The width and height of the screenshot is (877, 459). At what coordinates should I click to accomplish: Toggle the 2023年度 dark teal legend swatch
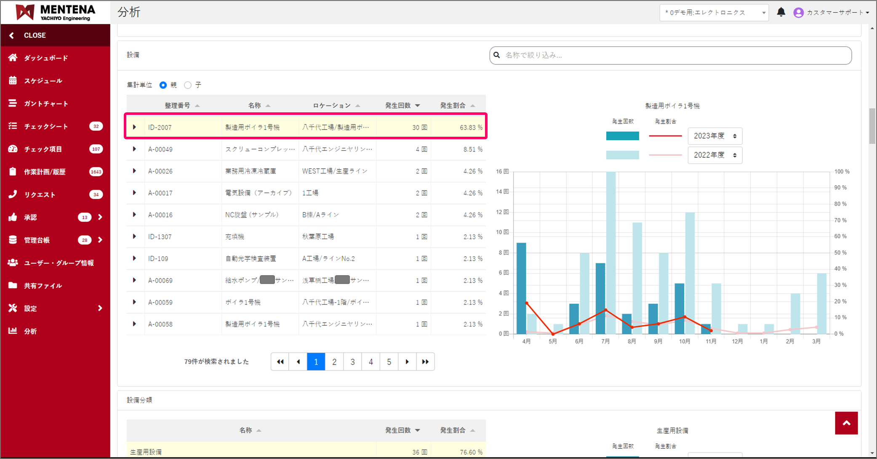tap(622, 136)
